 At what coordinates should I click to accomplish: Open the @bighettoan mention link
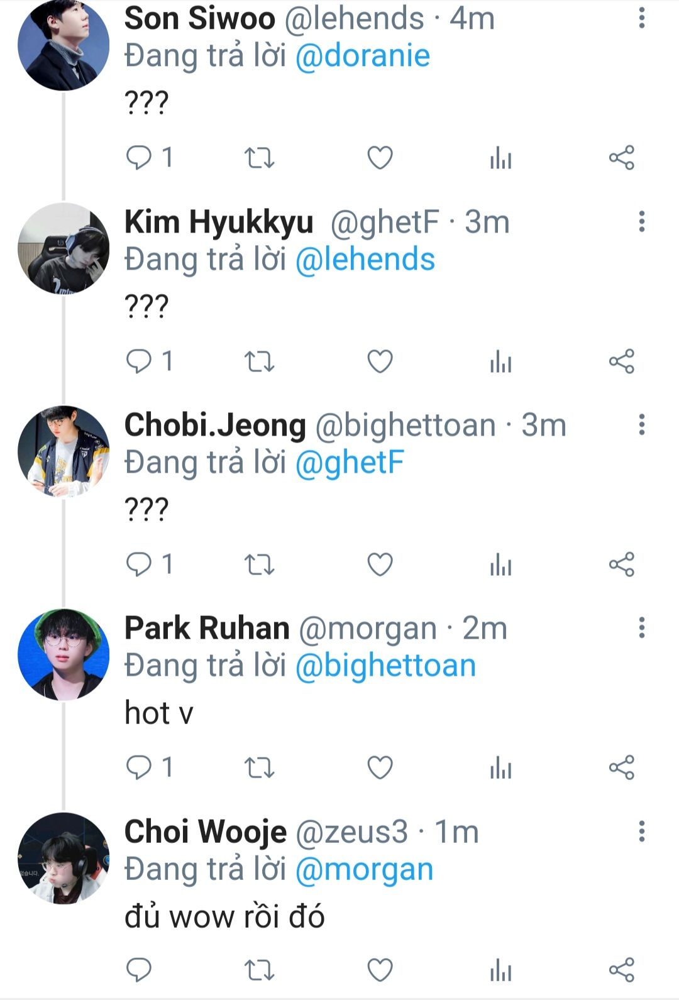pyautogui.click(x=385, y=666)
